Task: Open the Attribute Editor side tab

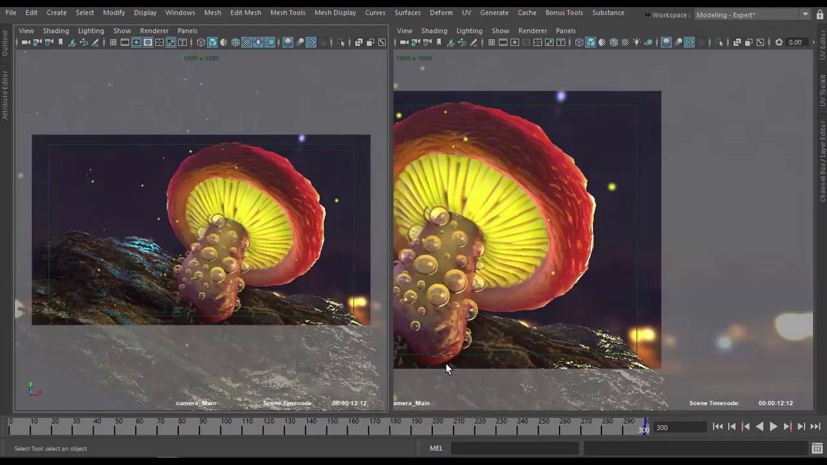Action: pyautogui.click(x=5, y=95)
